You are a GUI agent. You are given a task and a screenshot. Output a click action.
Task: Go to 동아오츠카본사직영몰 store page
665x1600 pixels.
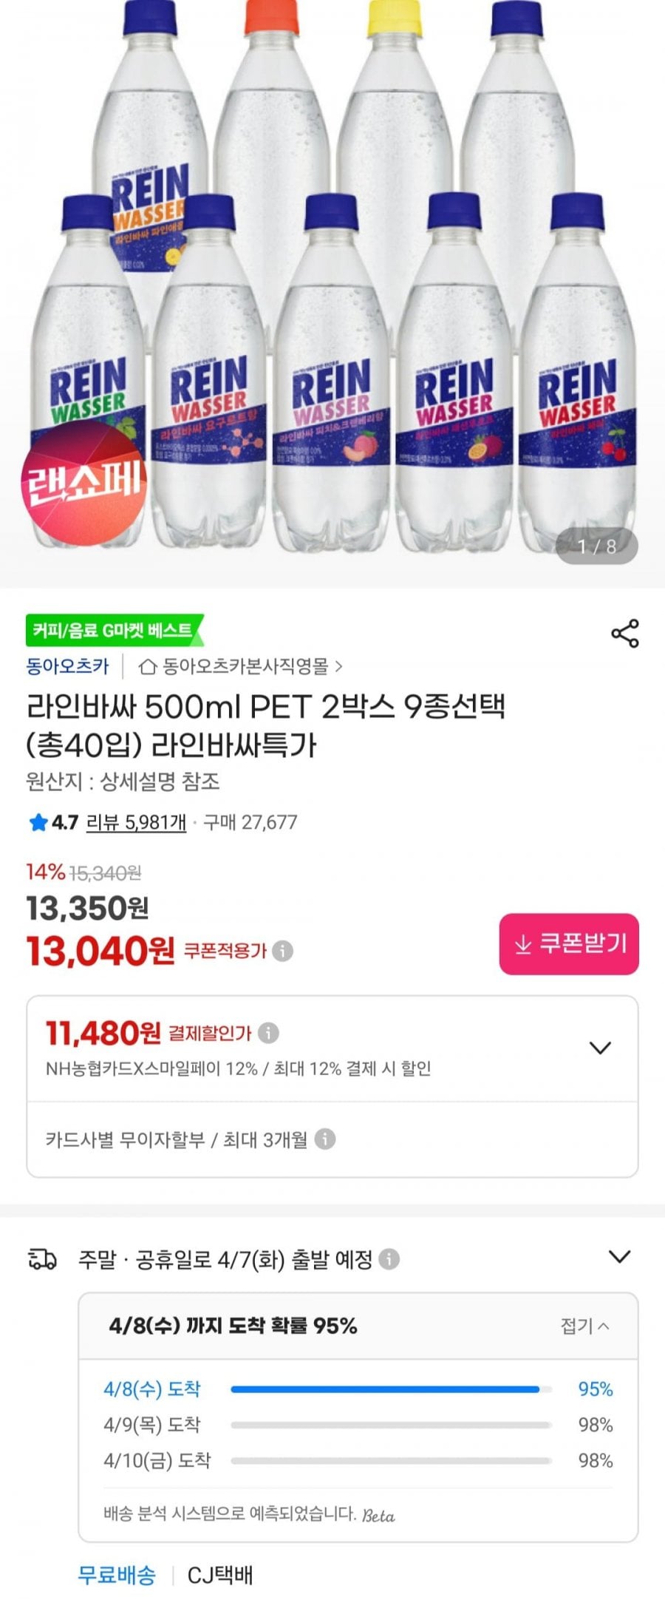pyautogui.click(x=242, y=666)
